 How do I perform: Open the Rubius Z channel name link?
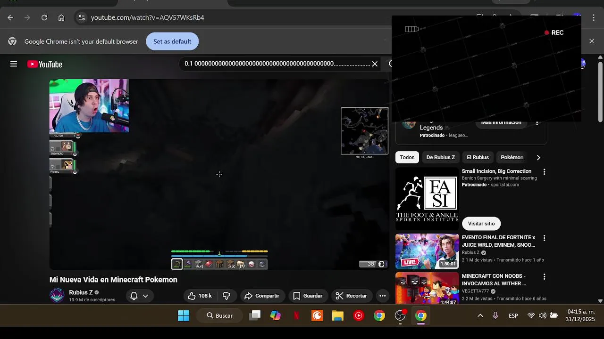tap(81, 292)
